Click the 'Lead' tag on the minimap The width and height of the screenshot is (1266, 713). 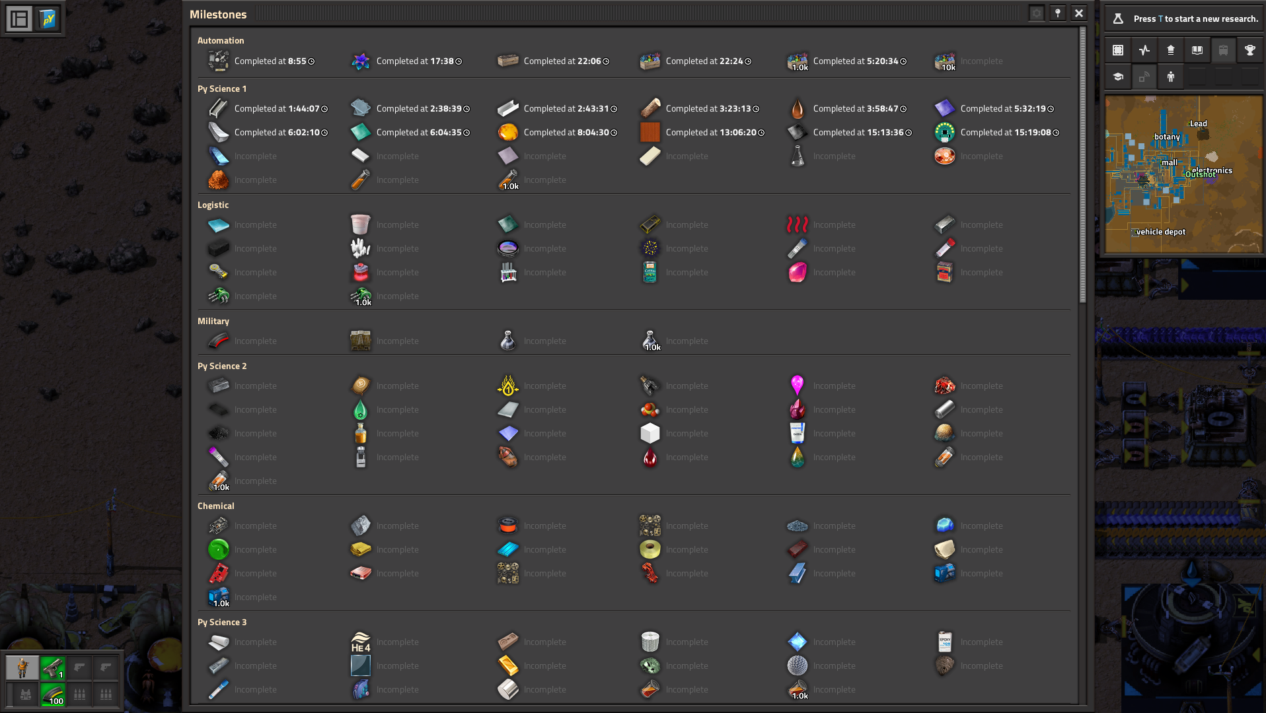pos(1199,123)
